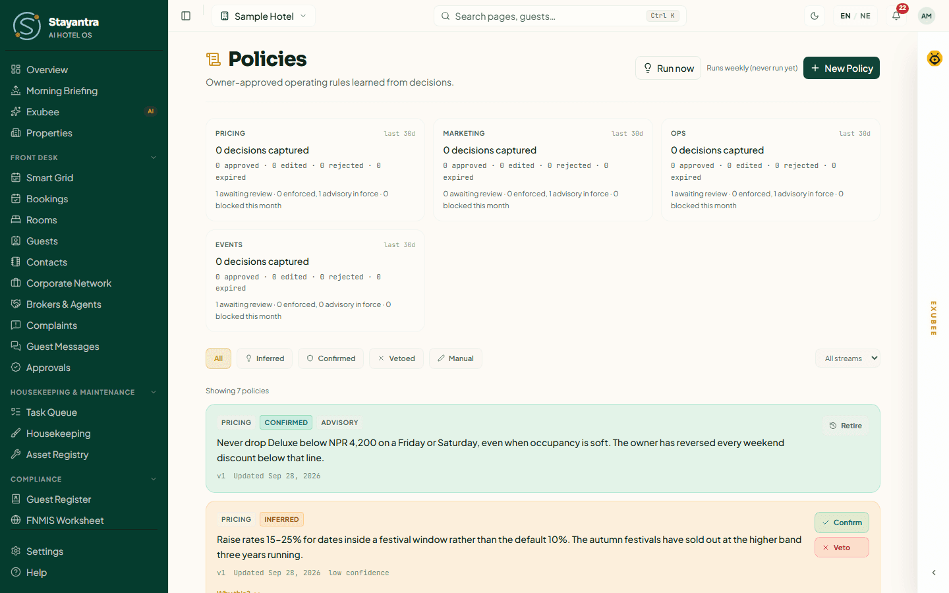Open Guest Messages
This screenshot has width=949, height=593.
(84, 347)
